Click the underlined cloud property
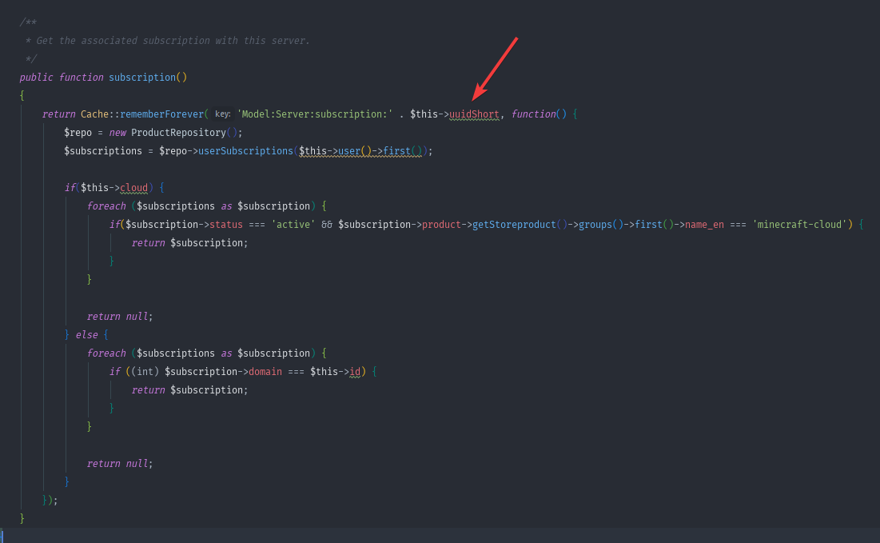This screenshot has height=543, width=880. coord(134,188)
